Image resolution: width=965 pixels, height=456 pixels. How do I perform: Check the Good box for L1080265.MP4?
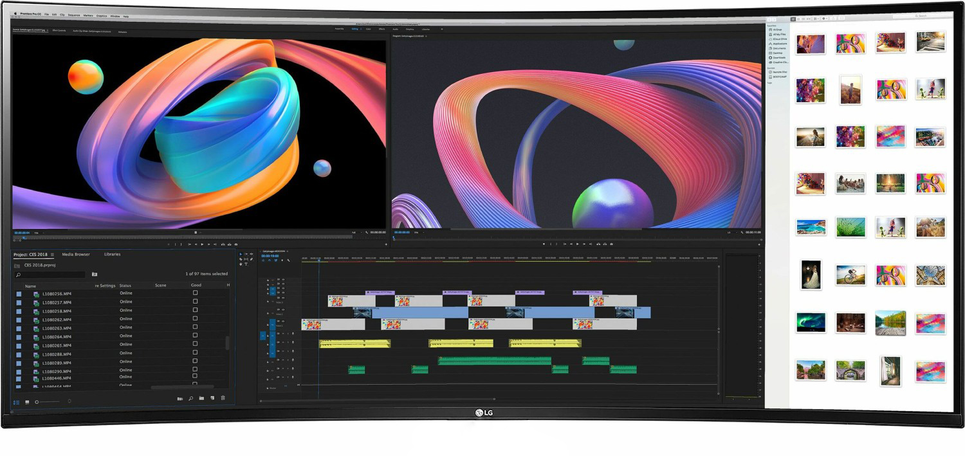[196, 345]
